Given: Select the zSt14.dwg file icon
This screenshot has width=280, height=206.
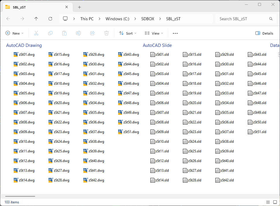Looking at the screenshot, I should tap(16, 180).
